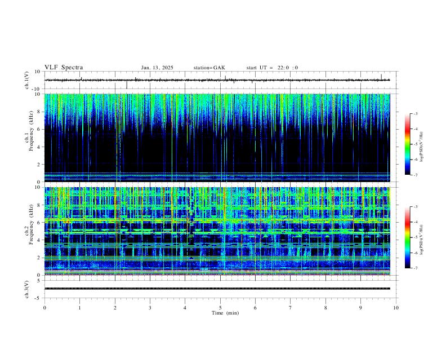This screenshot has width=446, height=345.
Task: Click inside the ch.2 spectrogram panel
Action: [x=217, y=231]
